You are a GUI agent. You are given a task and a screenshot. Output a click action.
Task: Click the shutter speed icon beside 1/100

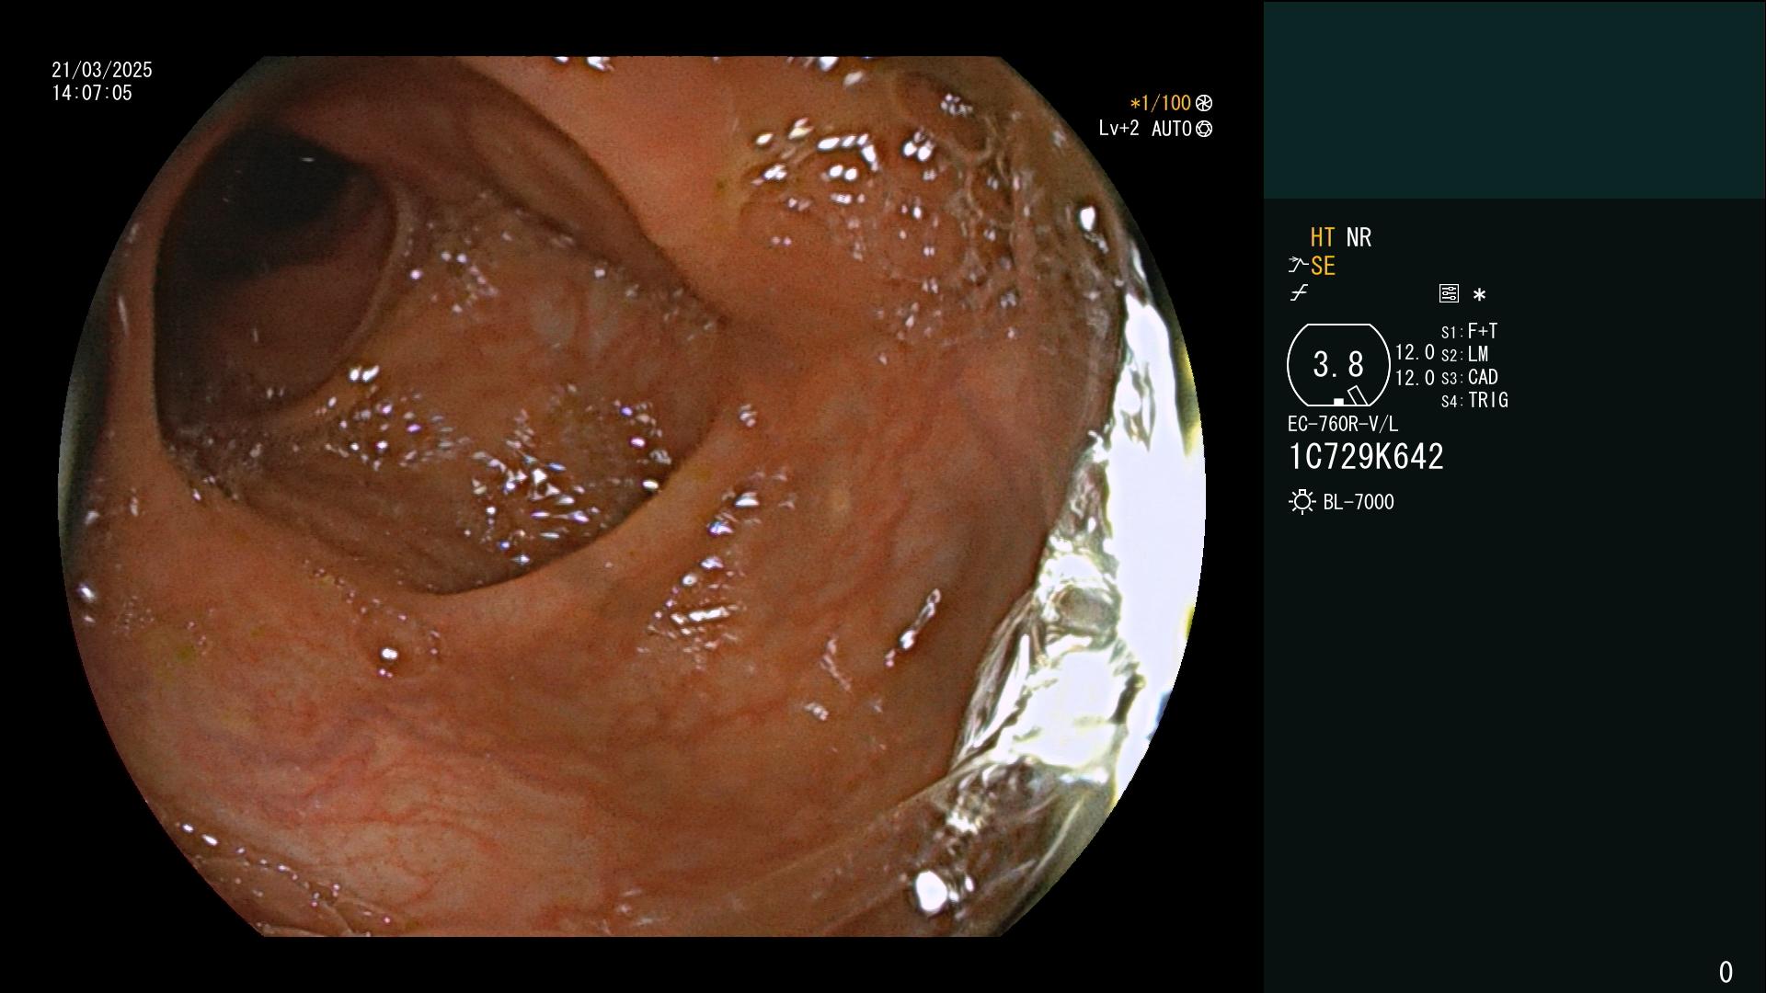tap(1204, 103)
